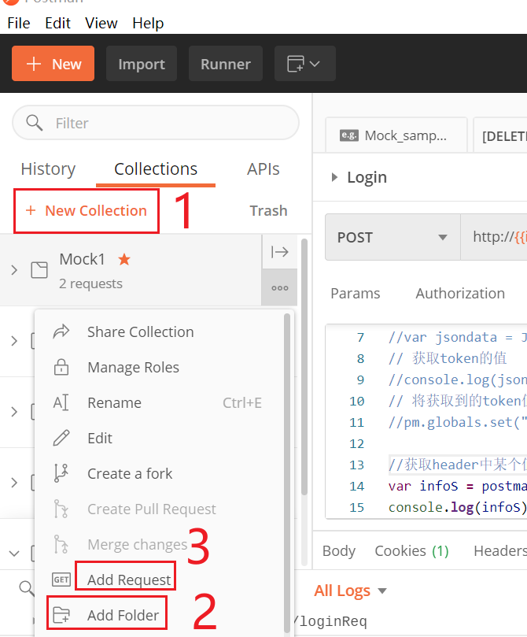Open the Params tab
Screen dimensions: 527x637
[x=356, y=294]
